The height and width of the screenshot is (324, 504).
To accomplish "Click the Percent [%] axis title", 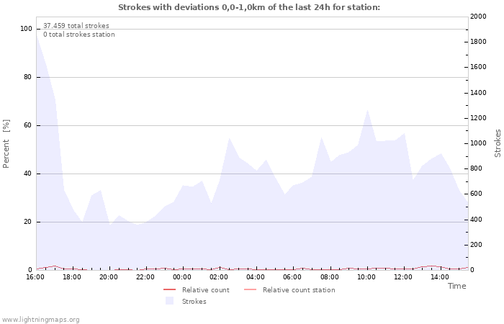I will (6, 144).
